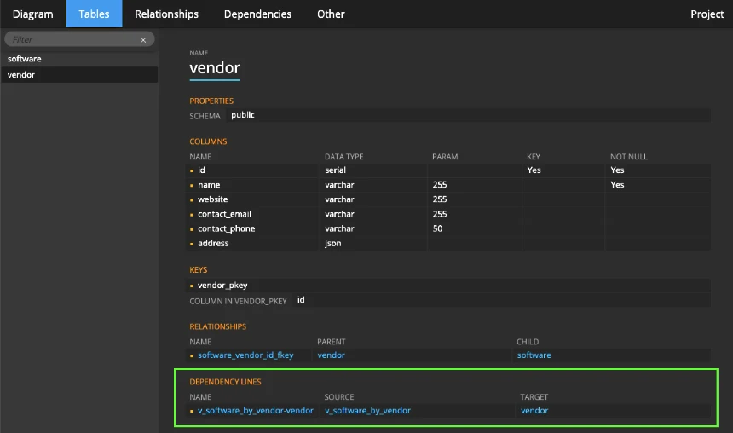733x433 pixels.
Task: Click the 255 param for contact_email
Action: pyautogui.click(x=440, y=214)
